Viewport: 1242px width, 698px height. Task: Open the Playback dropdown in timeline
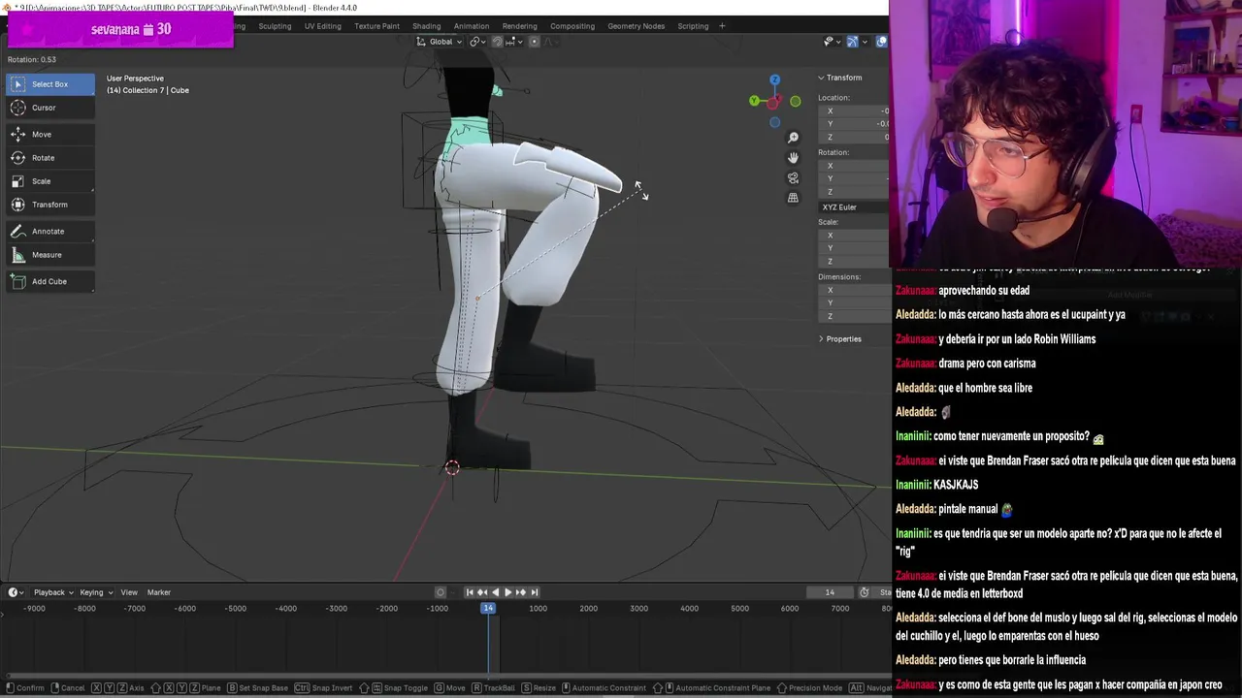(53, 592)
